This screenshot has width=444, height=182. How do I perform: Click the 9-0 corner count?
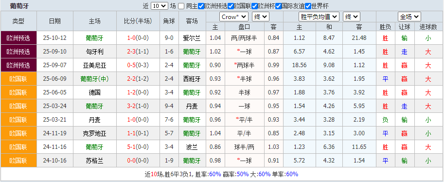[169, 38]
